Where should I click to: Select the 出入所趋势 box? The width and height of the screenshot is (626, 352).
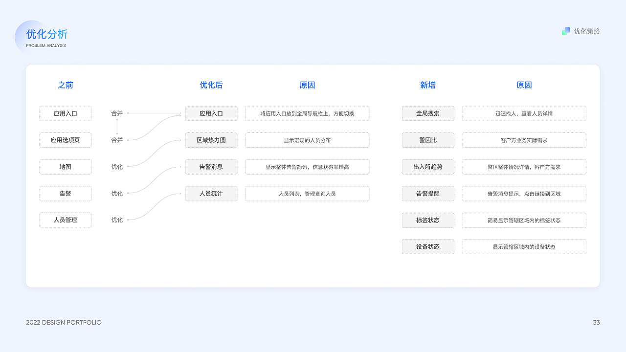(x=428, y=167)
